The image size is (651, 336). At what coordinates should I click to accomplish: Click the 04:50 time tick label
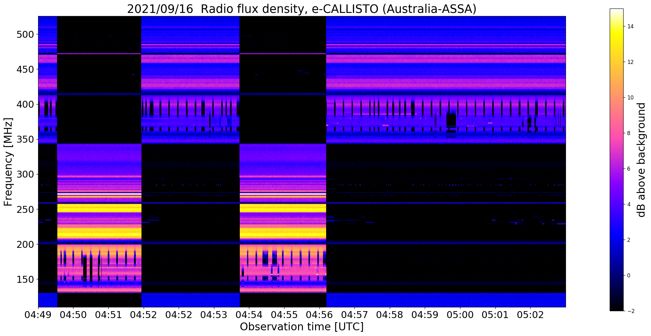pyautogui.click(x=73, y=315)
